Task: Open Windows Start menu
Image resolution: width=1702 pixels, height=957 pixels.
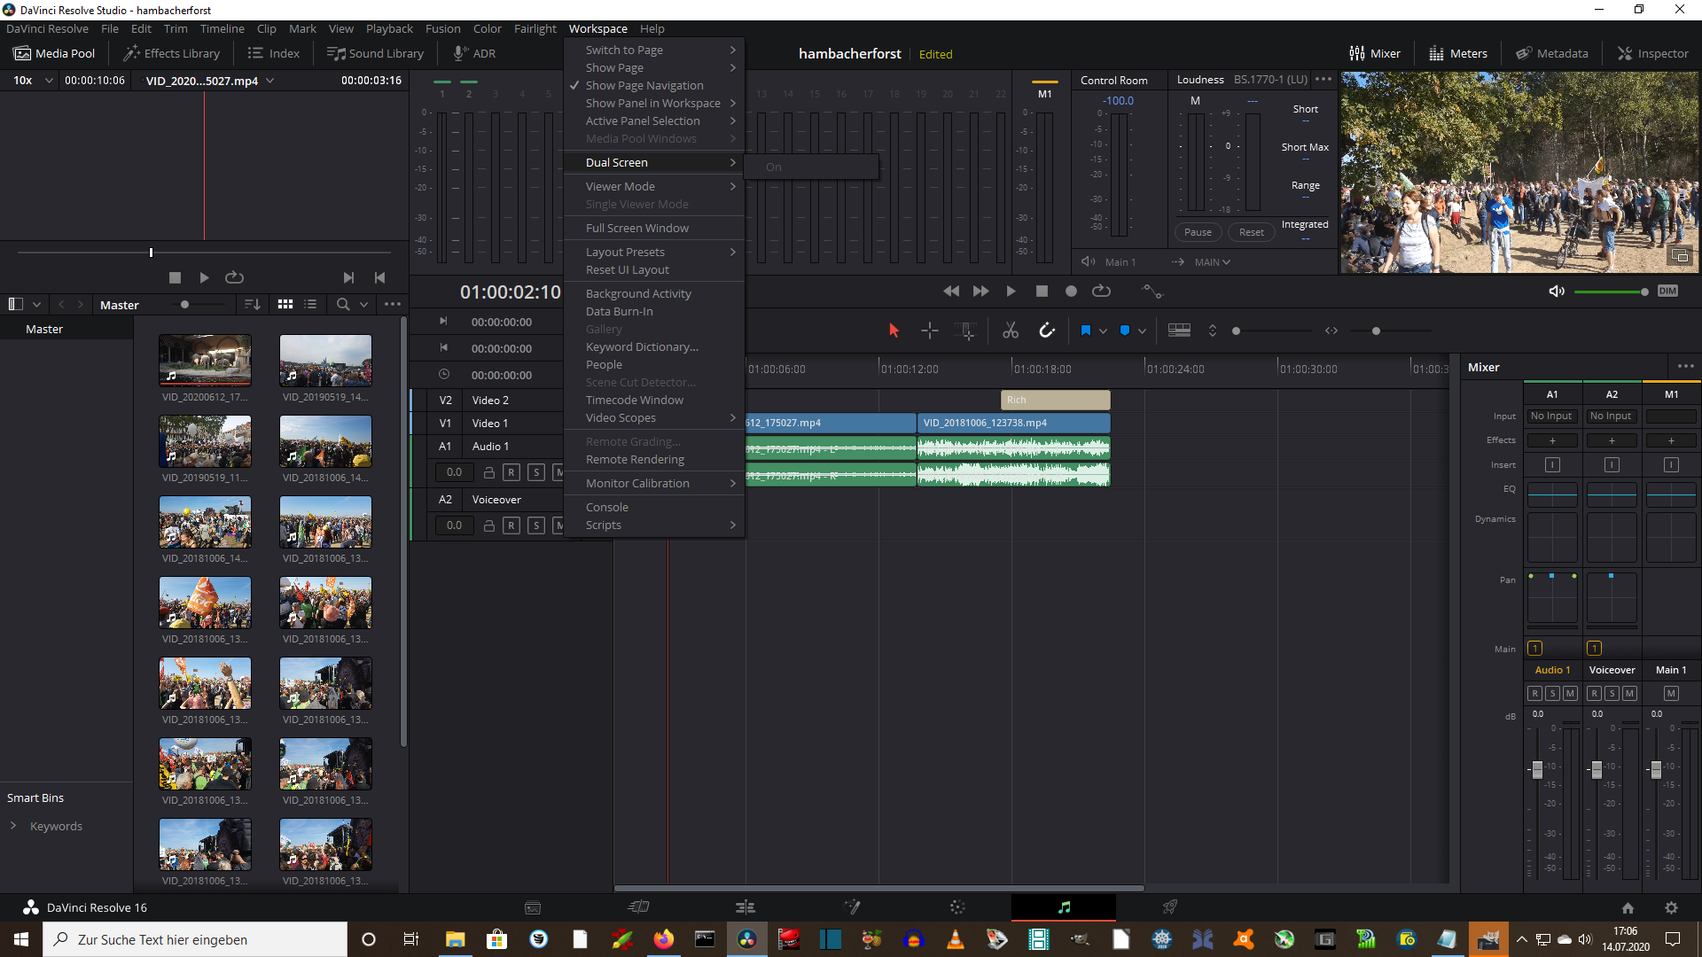Action: [21, 939]
